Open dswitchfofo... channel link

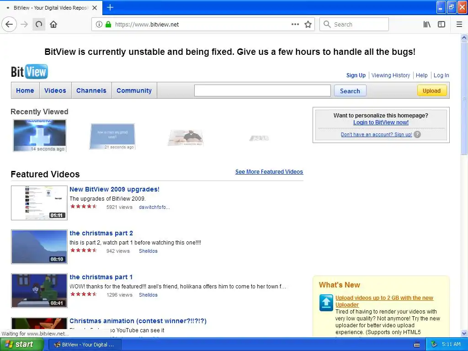pyautogui.click(x=154, y=207)
